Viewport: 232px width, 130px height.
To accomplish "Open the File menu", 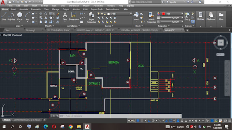I will [x=11, y=6].
